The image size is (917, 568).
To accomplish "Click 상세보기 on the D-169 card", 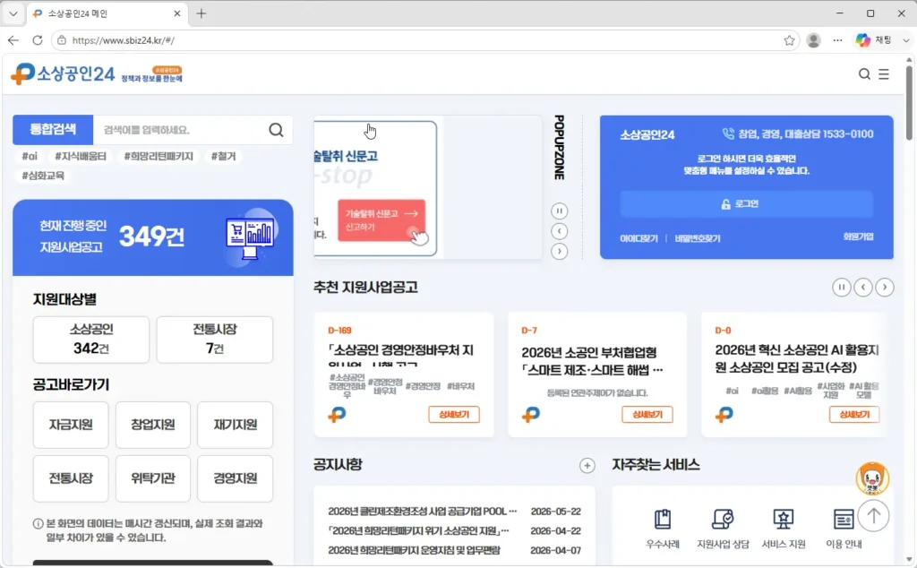I will point(454,414).
